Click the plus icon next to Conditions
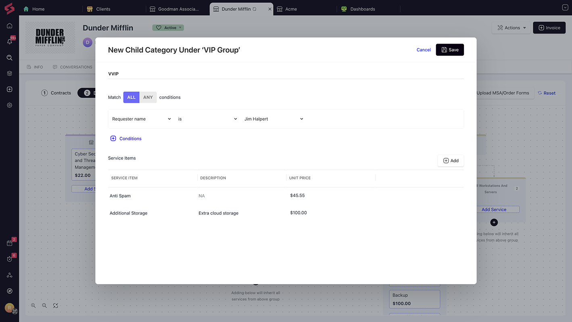572x322 pixels. click(113, 138)
